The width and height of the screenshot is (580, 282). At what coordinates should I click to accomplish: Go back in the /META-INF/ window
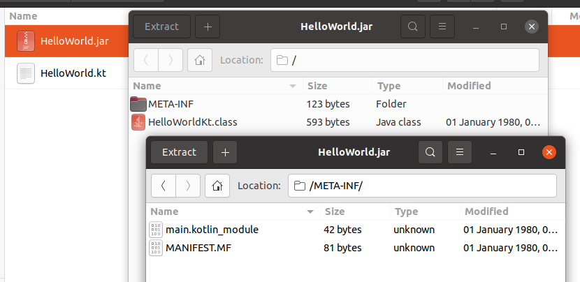pyautogui.click(x=164, y=186)
